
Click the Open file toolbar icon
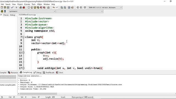tap(32, 7)
